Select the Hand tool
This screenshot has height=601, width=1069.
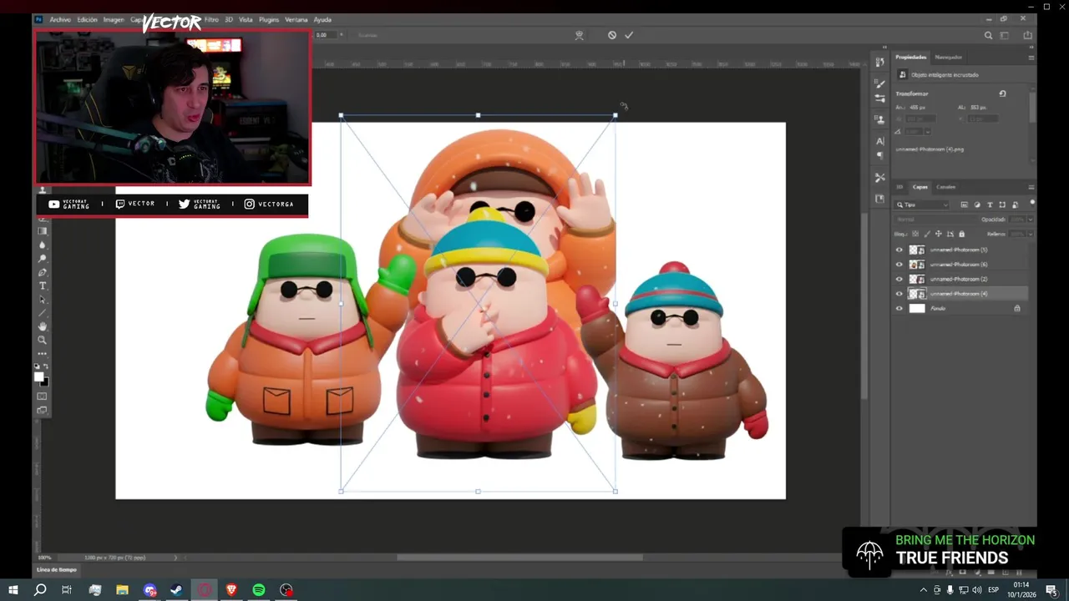click(x=43, y=326)
